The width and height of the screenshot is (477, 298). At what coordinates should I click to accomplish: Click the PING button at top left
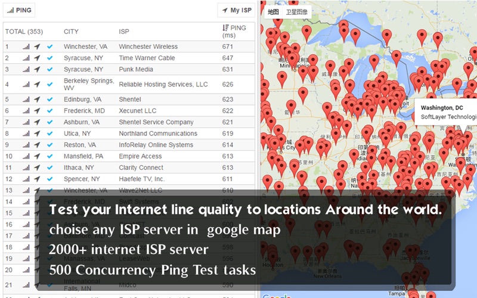click(x=19, y=10)
